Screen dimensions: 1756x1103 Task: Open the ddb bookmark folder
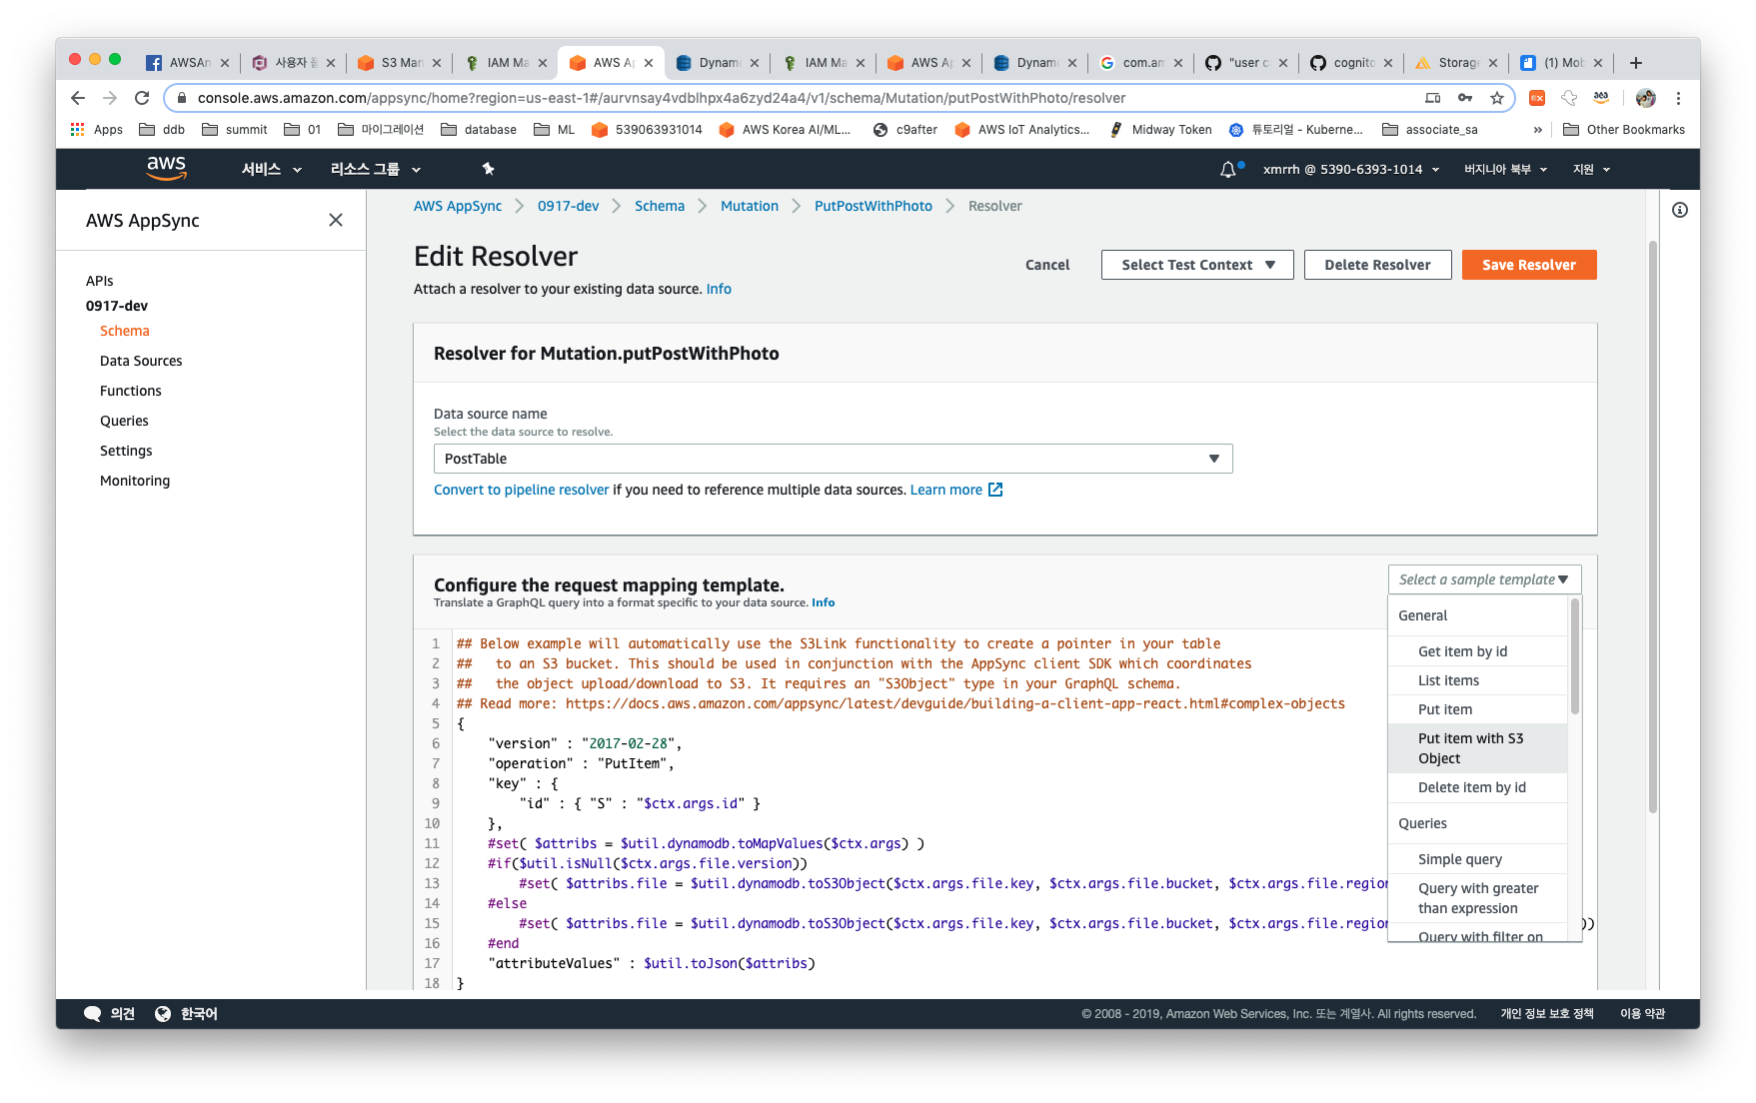162,129
